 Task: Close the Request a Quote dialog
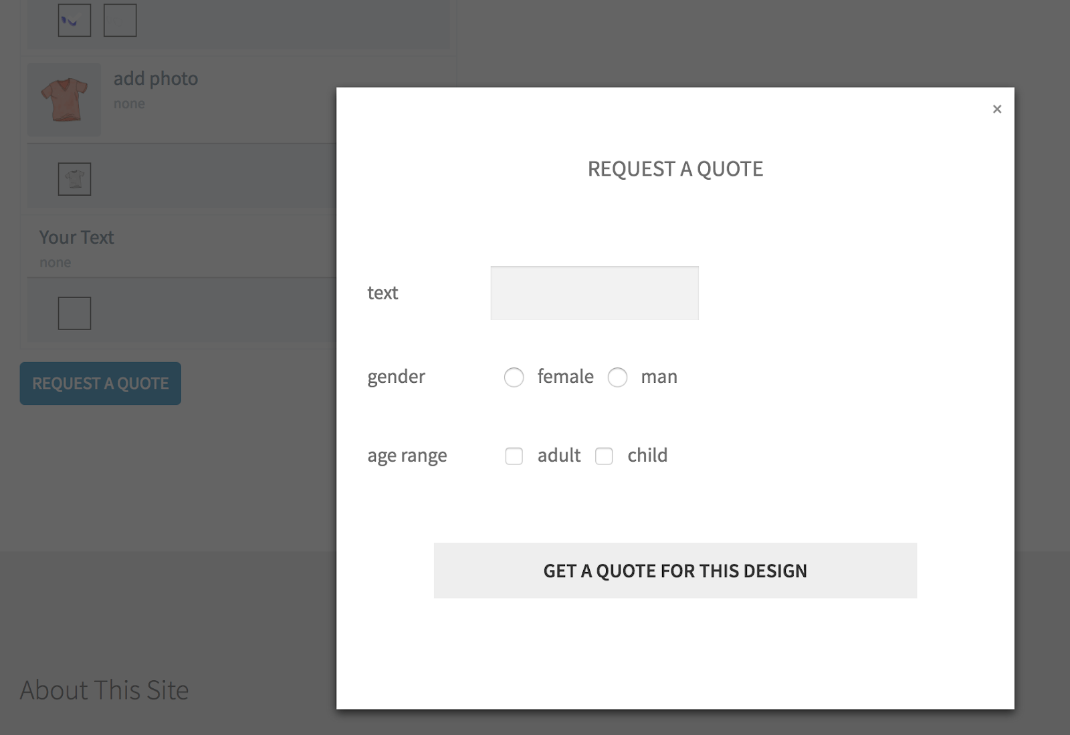(997, 109)
